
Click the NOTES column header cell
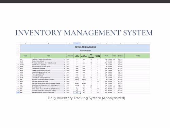137,56
